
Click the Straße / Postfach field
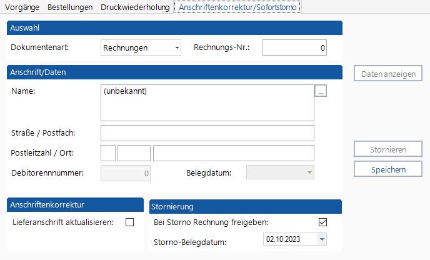pos(207,133)
